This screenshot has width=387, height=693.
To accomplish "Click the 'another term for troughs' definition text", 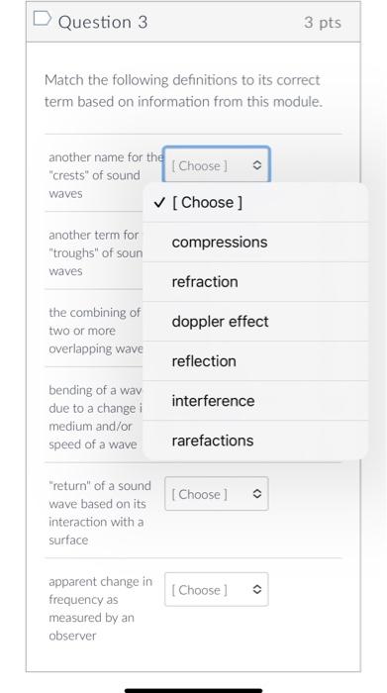I will click(x=96, y=252).
